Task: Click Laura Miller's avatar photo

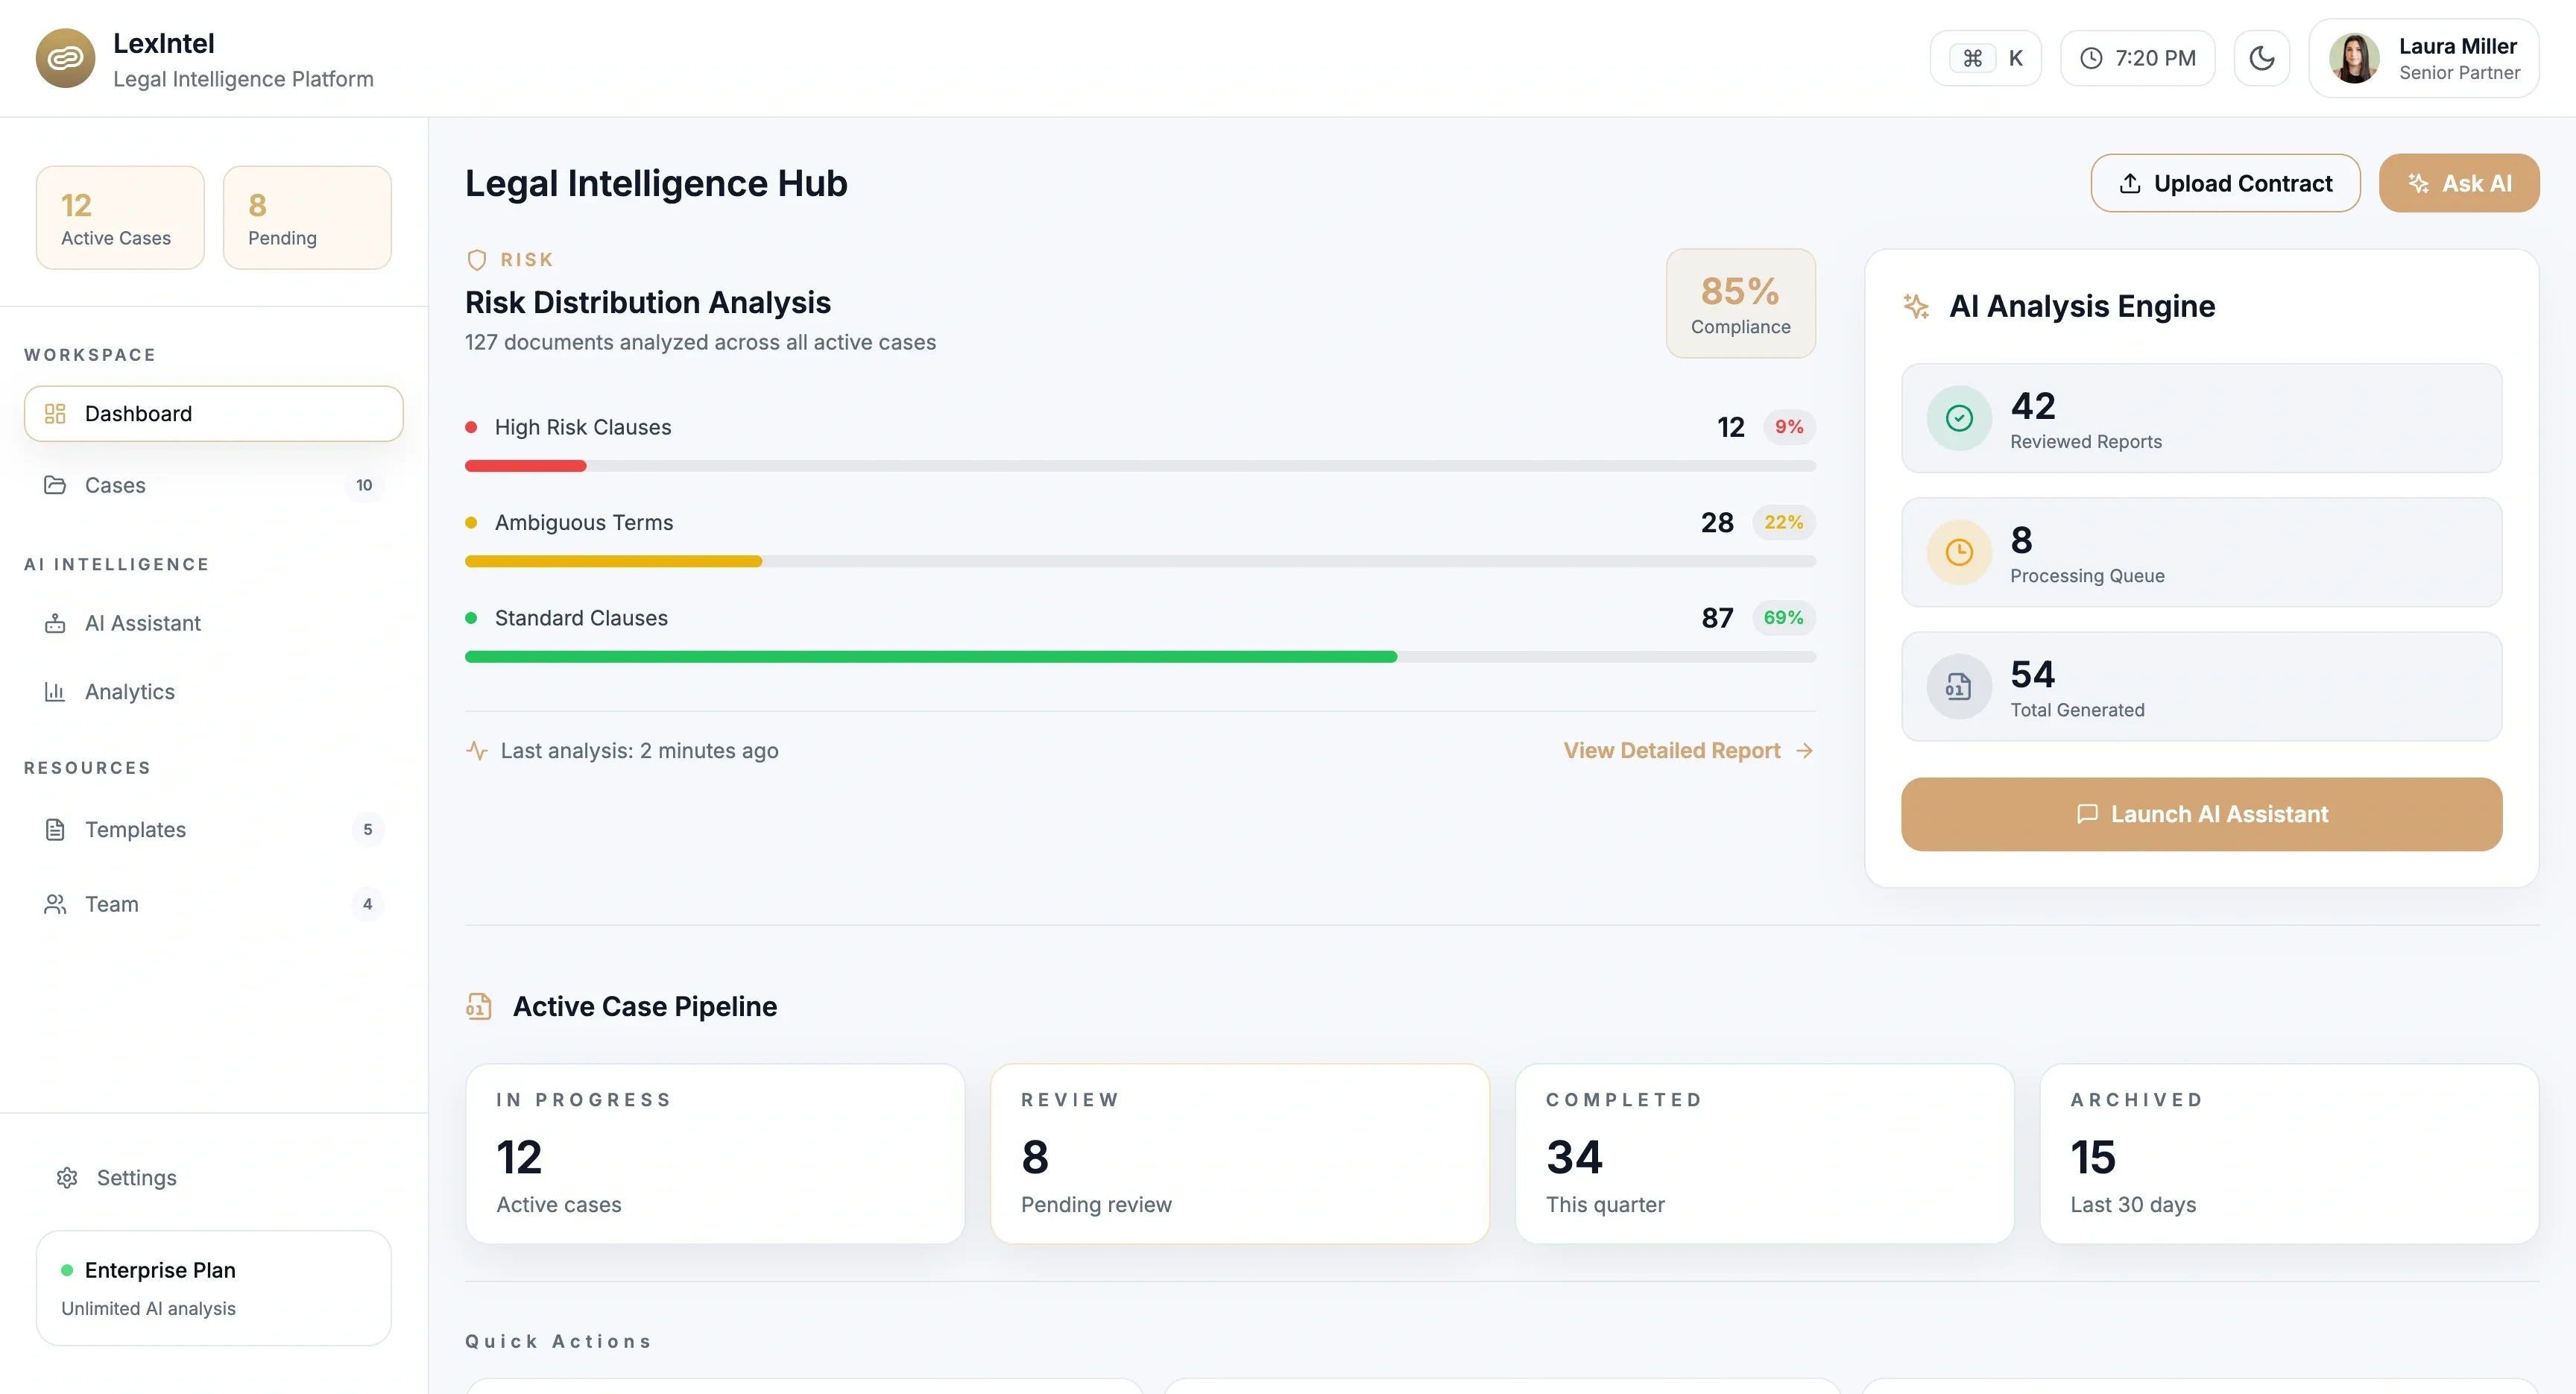Action: pyautogui.click(x=2353, y=58)
